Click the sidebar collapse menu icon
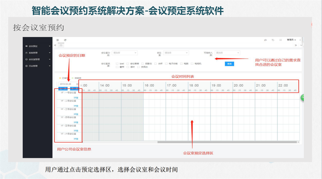This screenshot has width=322, height=179. pyautogui.click(x=57, y=40)
